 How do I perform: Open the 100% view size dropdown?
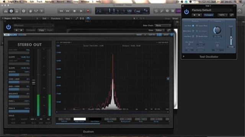click(222, 15)
